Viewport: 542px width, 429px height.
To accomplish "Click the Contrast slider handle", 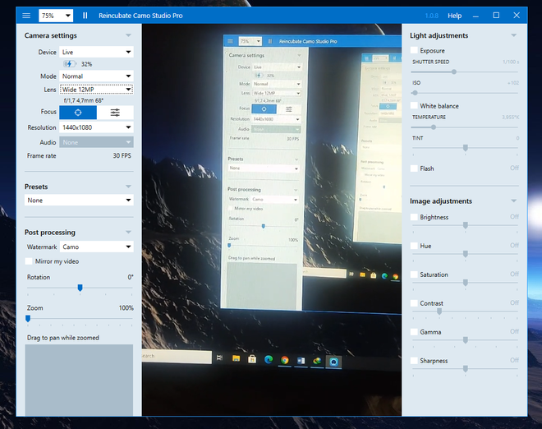I will [439, 311].
